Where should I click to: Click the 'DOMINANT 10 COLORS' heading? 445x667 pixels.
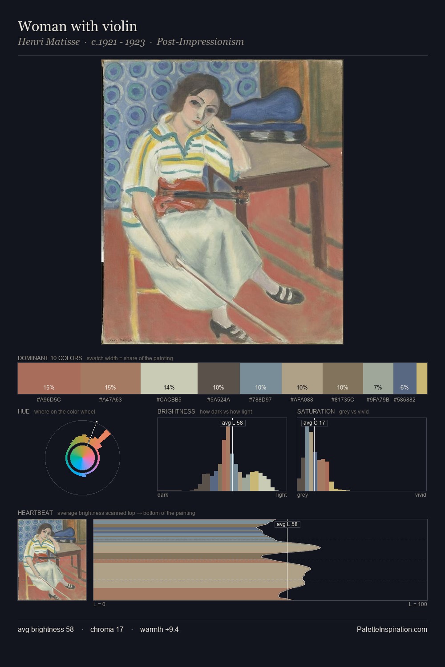[50, 358]
